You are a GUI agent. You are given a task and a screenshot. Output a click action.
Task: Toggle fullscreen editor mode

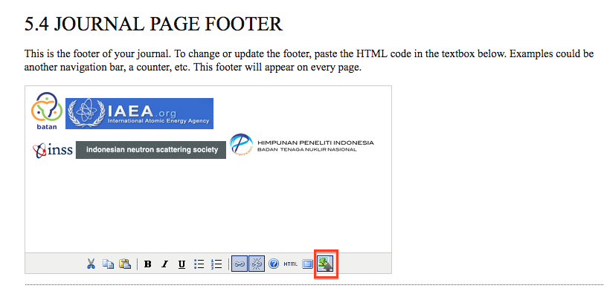click(x=308, y=264)
